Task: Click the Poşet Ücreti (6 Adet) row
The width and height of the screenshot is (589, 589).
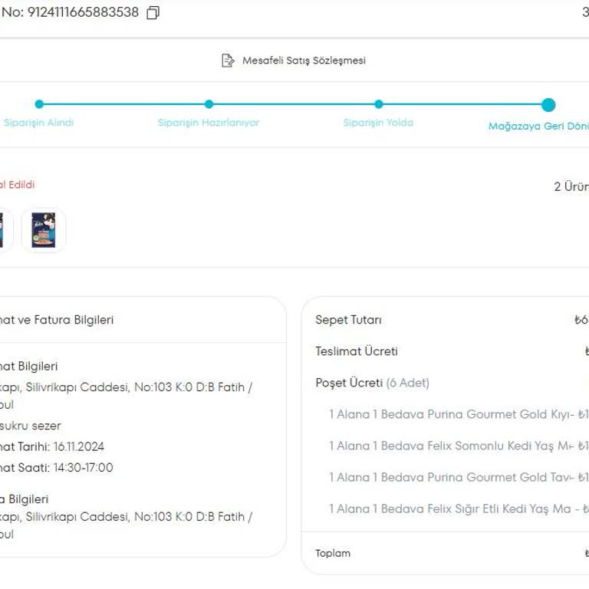Action: coord(373,383)
